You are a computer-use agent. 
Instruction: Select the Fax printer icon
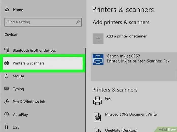click(98, 101)
